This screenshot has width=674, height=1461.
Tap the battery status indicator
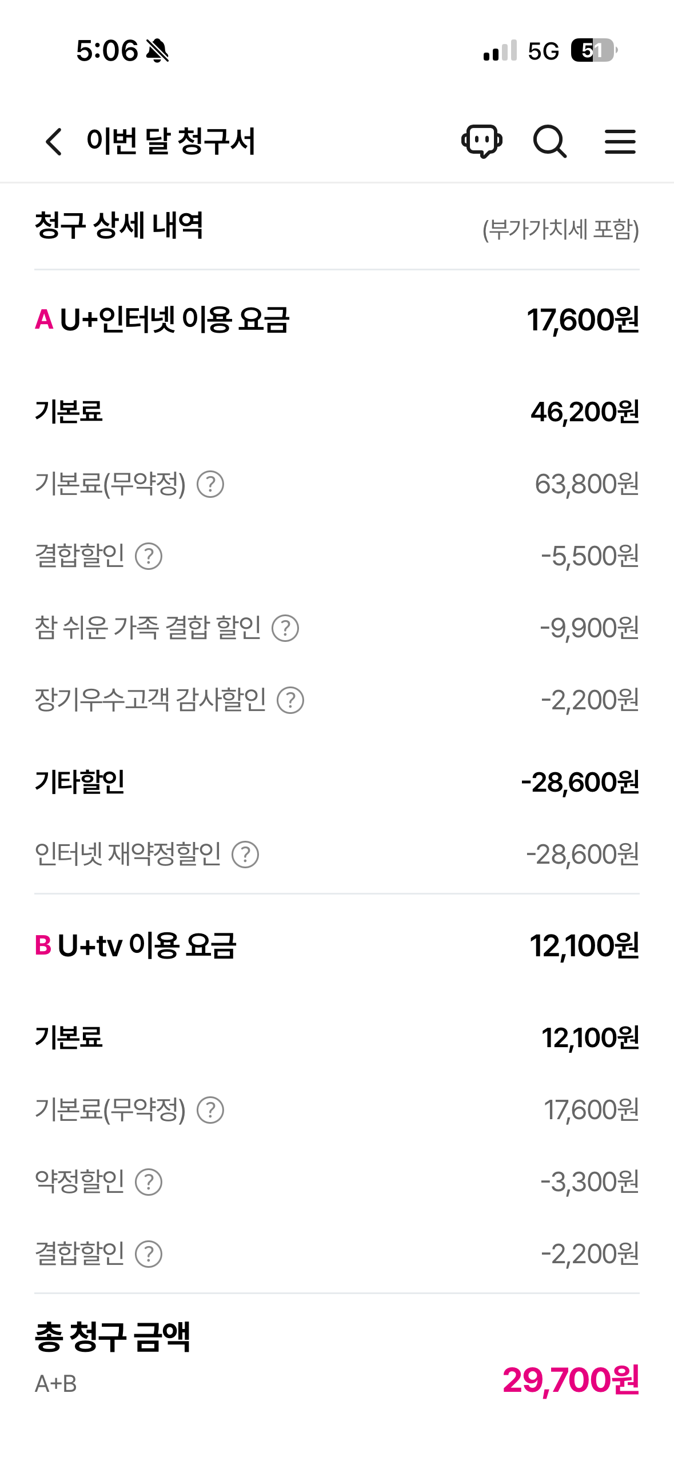pos(594,51)
